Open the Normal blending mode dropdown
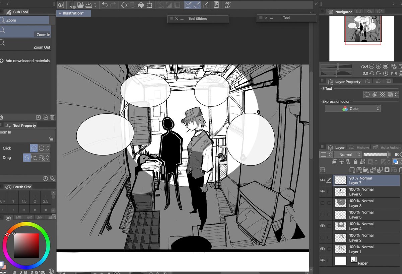The height and width of the screenshot is (274, 402). coord(348,155)
